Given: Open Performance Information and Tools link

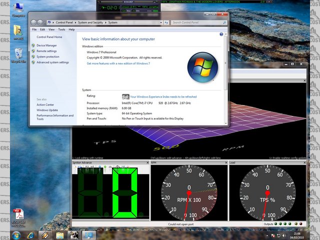Looking at the screenshot, I should point(55,117).
